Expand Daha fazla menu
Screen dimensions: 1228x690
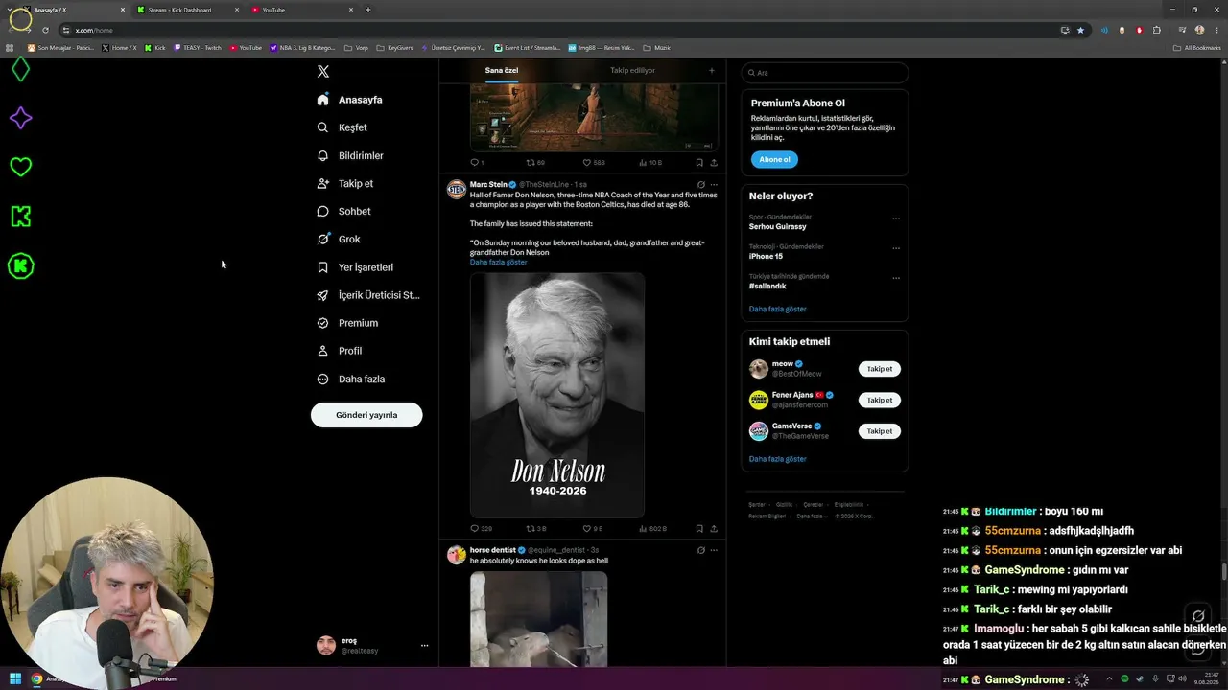[351, 379]
